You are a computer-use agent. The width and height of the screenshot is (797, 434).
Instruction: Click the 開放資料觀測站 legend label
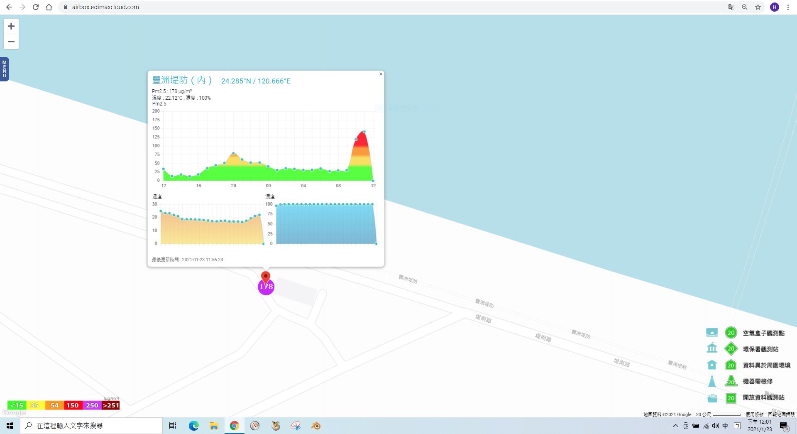click(763, 397)
